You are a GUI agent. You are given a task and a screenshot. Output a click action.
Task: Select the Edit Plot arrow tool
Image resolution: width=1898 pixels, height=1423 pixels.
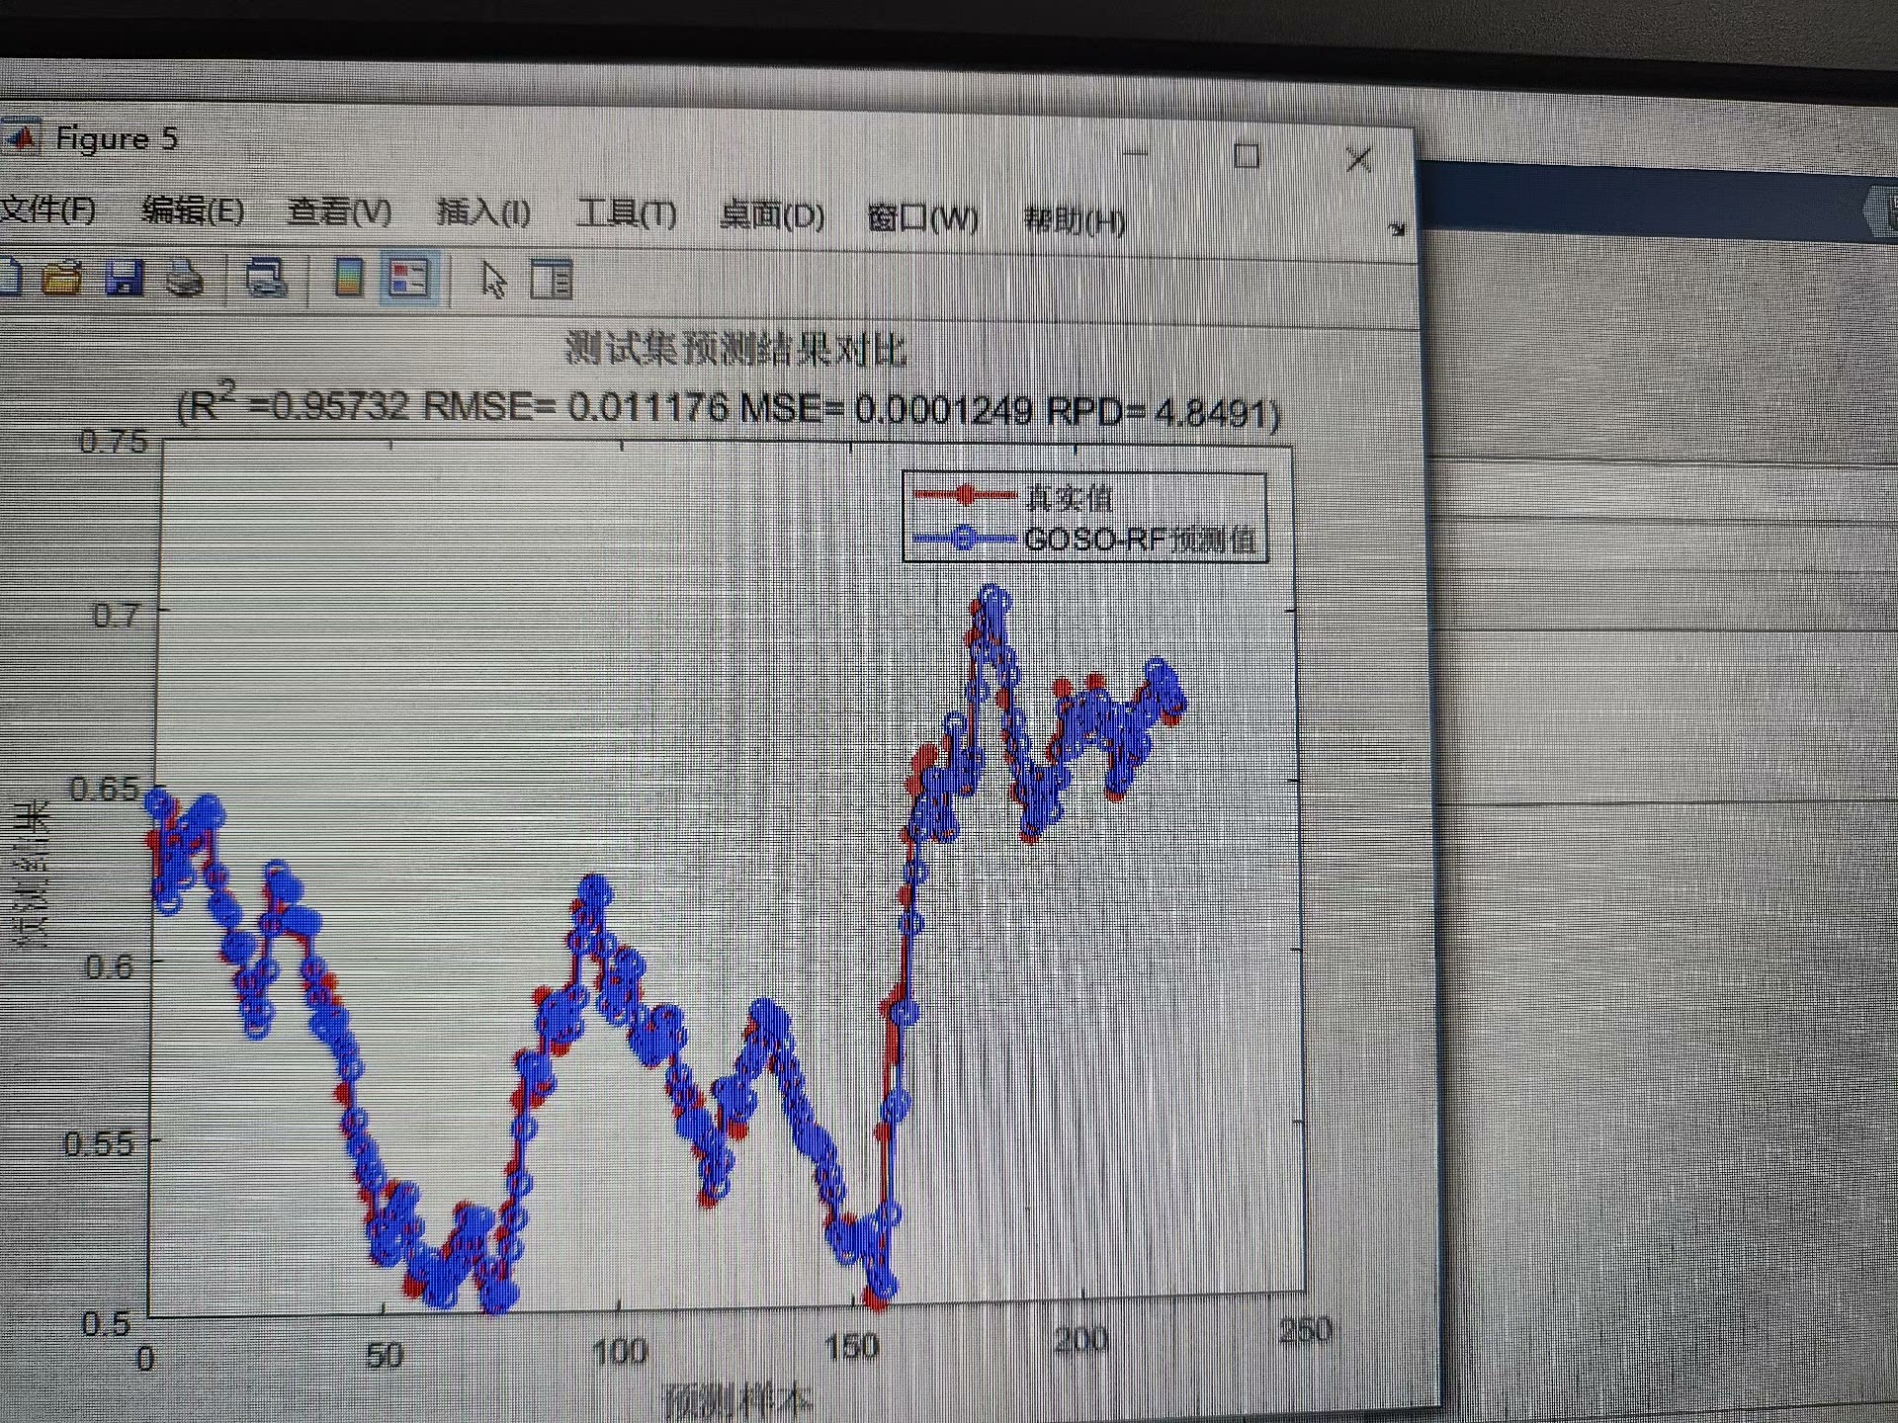pyautogui.click(x=492, y=281)
